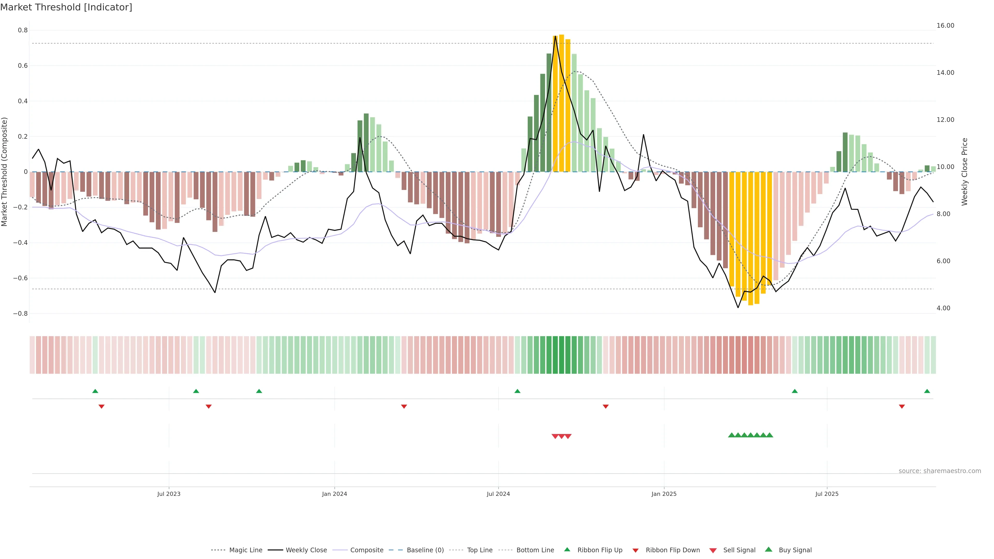The width and height of the screenshot is (994, 559).
Task: Click the Top Line legend entry
Action: point(480,550)
